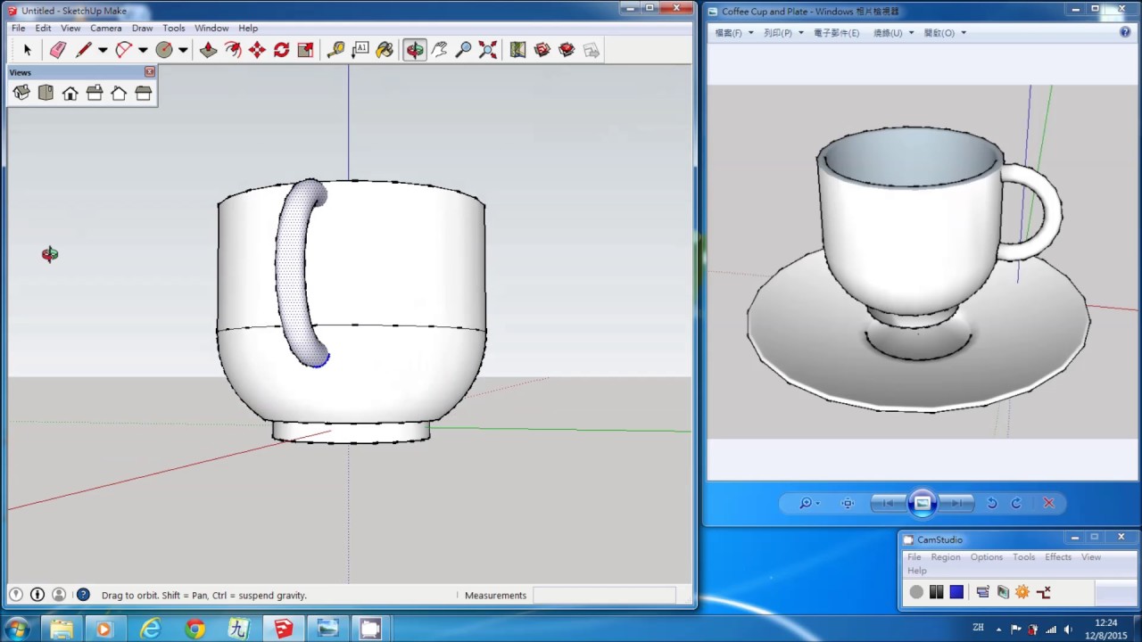
Task: Click the geo-location status icon in SketchUp
Action: point(15,595)
